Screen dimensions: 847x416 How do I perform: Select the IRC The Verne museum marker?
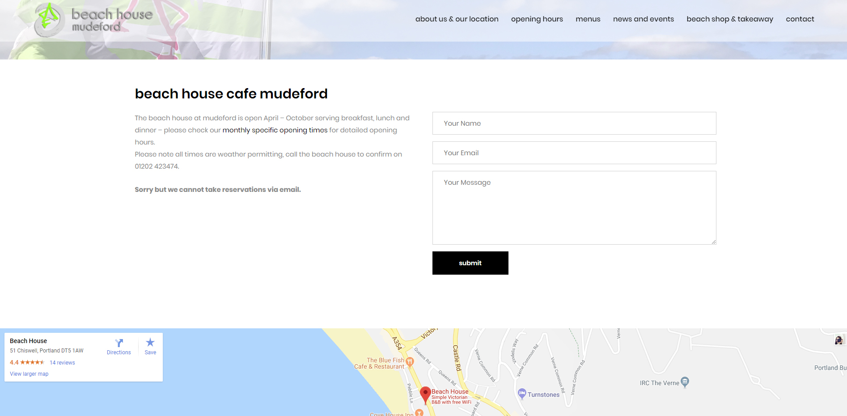685,382
